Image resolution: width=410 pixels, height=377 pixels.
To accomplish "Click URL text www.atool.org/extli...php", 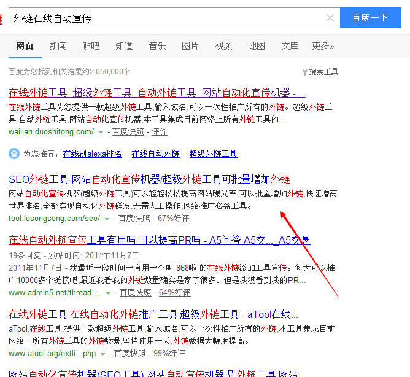I will (52, 354).
